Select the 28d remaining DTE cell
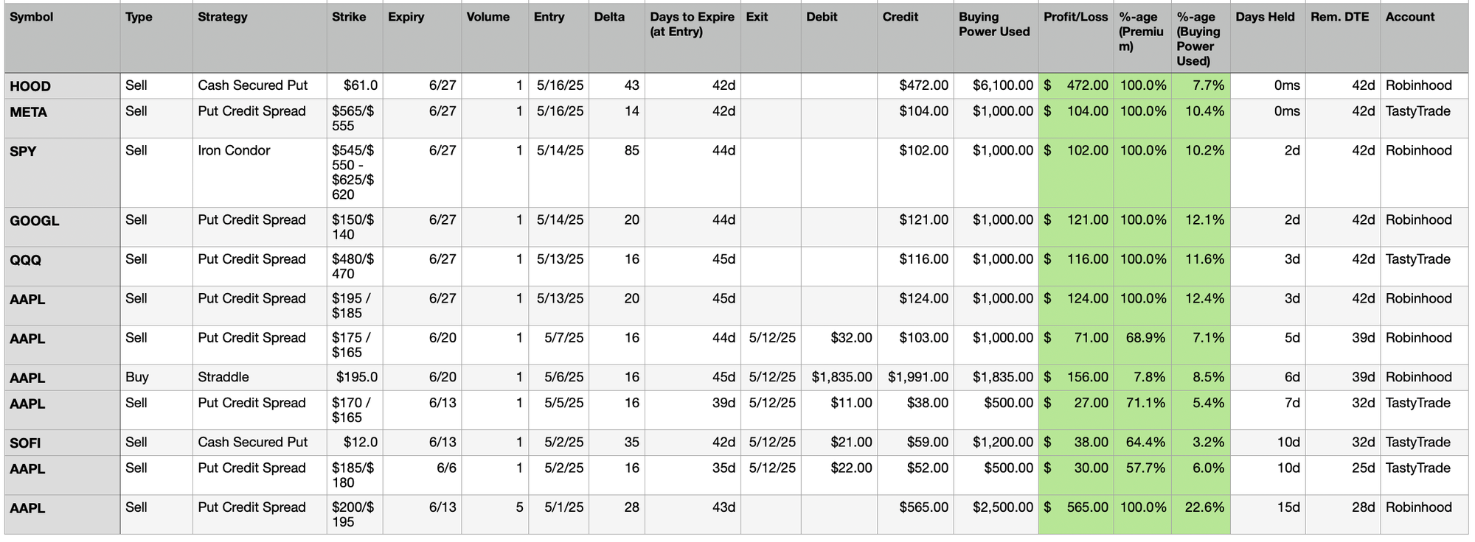Image resolution: width=1475 pixels, height=542 pixels. pos(1343,514)
